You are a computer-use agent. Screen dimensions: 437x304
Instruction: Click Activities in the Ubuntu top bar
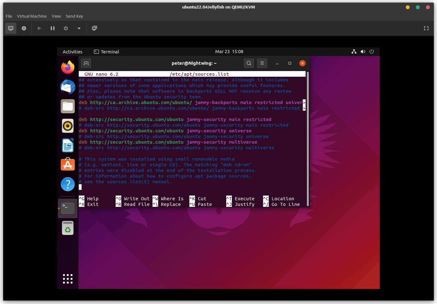[x=72, y=52]
